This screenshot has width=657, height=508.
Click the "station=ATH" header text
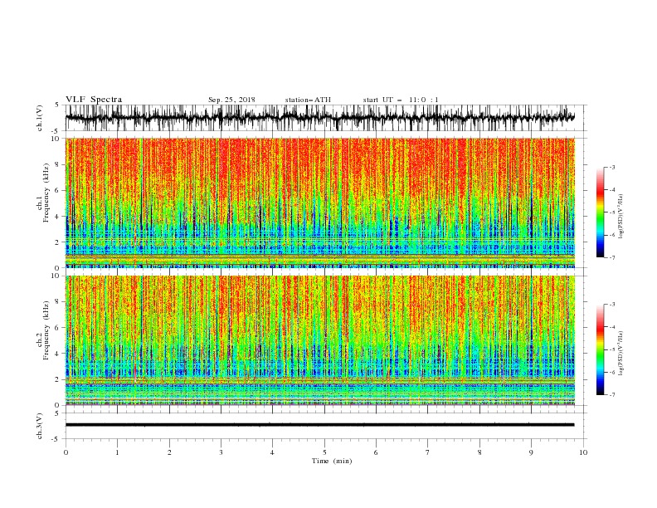coord(308,100)
